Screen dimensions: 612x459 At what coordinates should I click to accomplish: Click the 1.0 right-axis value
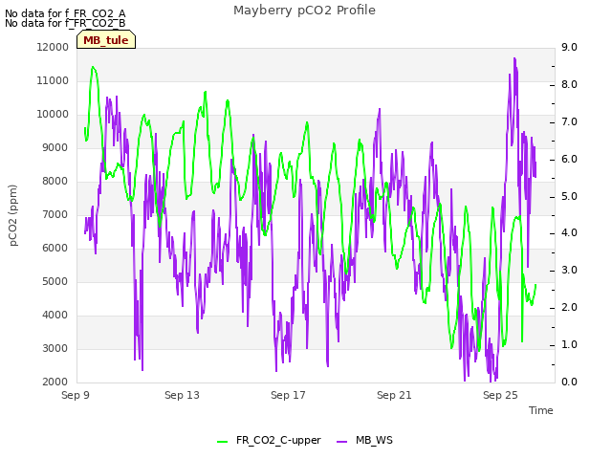coord(570,344)
